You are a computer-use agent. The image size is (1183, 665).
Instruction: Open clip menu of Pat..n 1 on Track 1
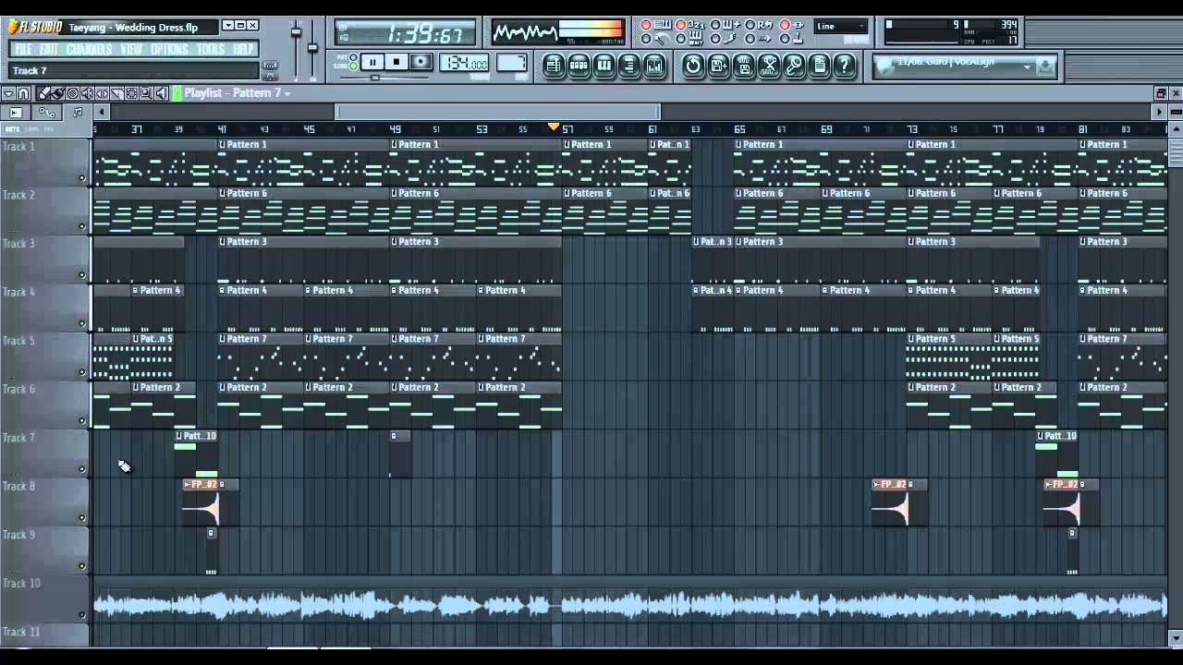click(653, 144)
